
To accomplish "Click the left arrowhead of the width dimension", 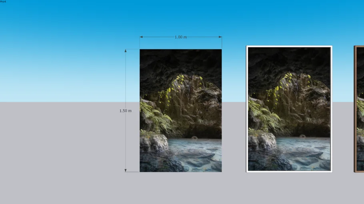I will tap(141, 37).
